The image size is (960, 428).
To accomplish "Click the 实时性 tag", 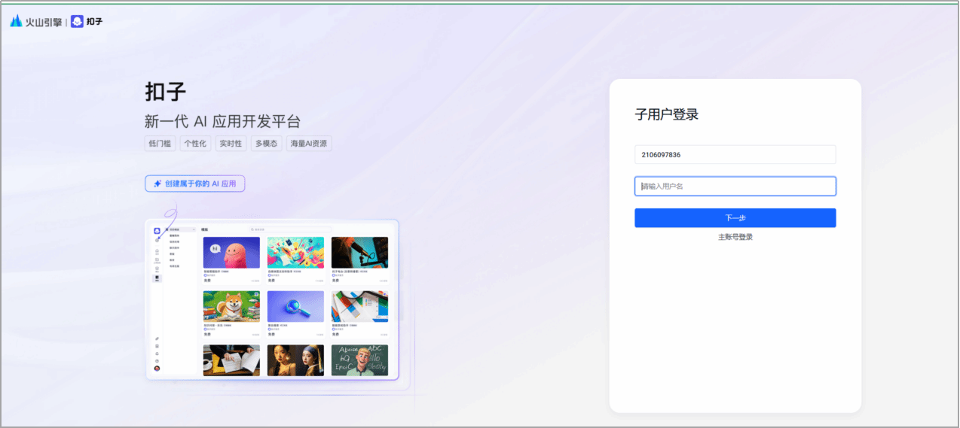I will tap(231, 144).
